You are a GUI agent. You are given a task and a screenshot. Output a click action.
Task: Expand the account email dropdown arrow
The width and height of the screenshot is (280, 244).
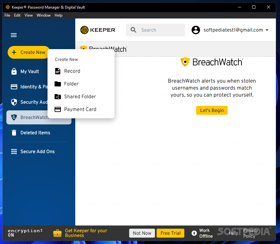pos(267,30)
